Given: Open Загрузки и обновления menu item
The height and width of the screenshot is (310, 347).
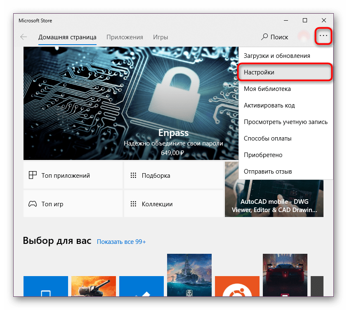Looking at the screenshot, I should point(286,56).
